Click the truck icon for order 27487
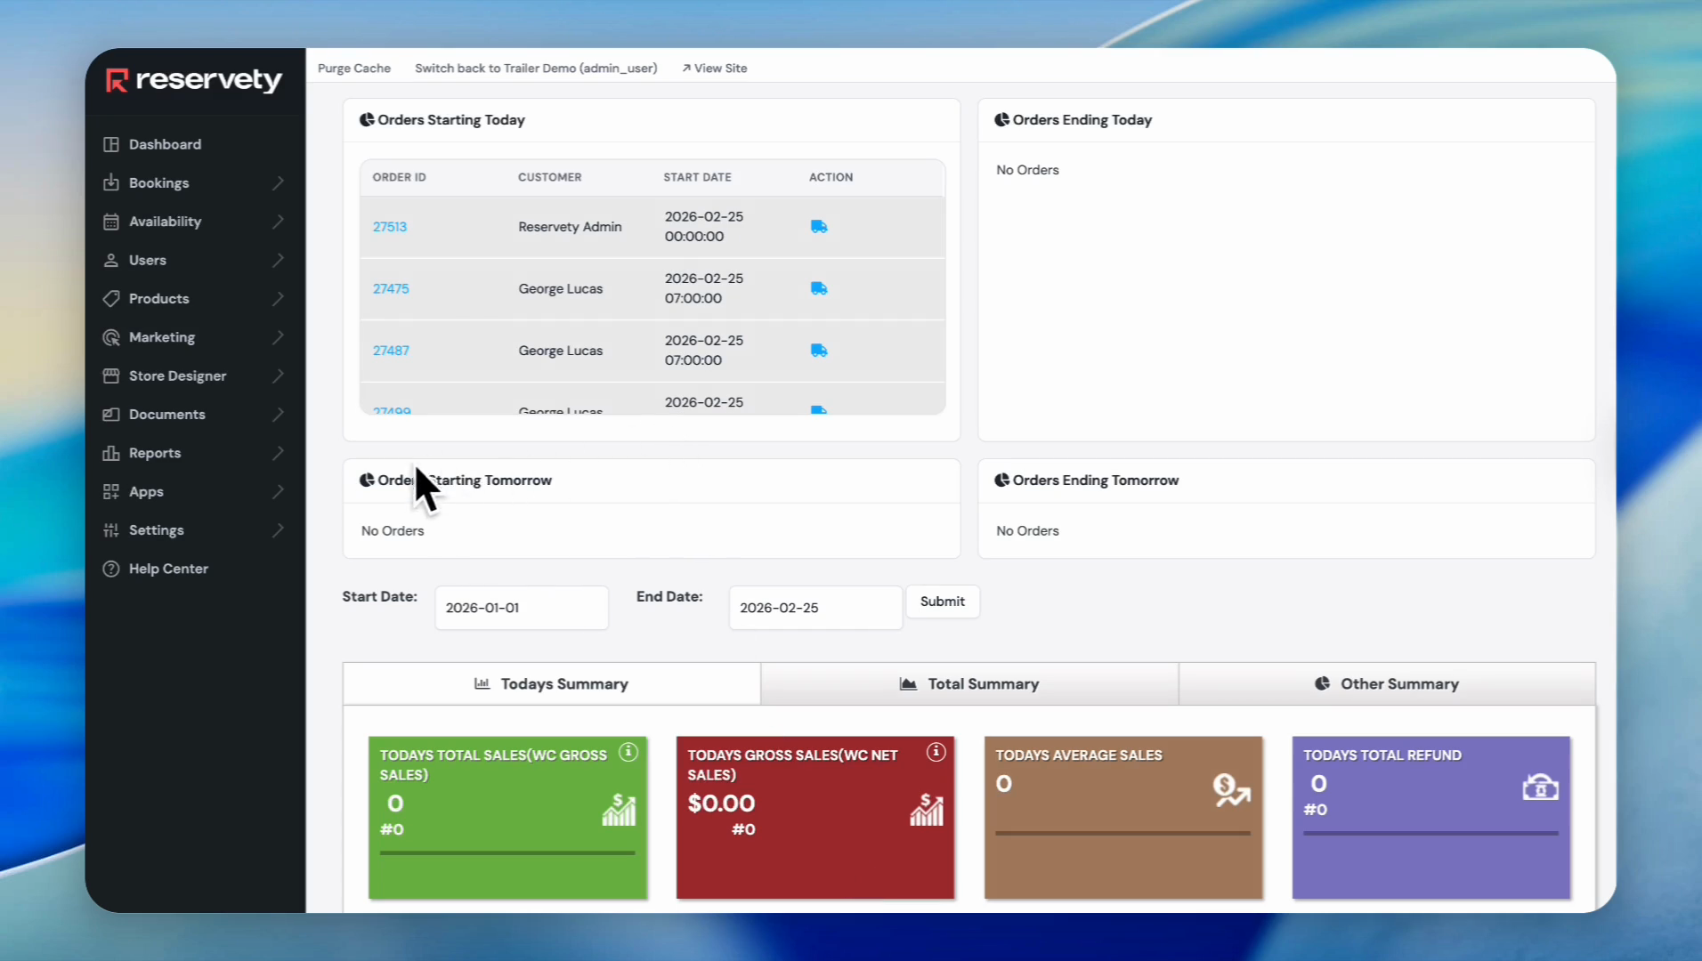The image size is (1702, 961). [819, 351]
